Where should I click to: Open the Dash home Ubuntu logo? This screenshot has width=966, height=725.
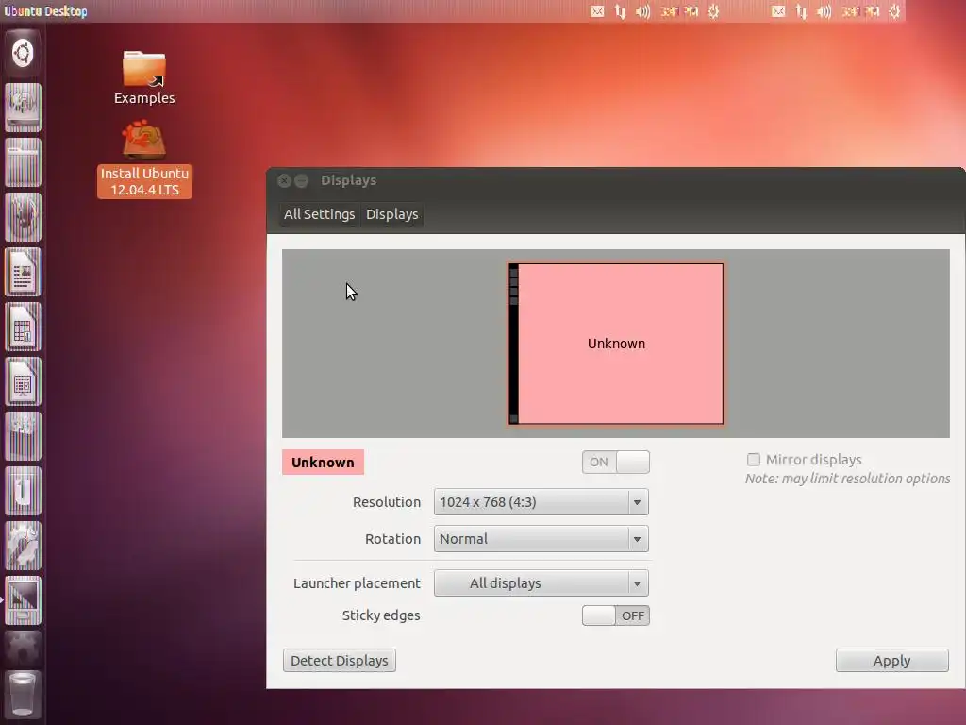point(23,53)
